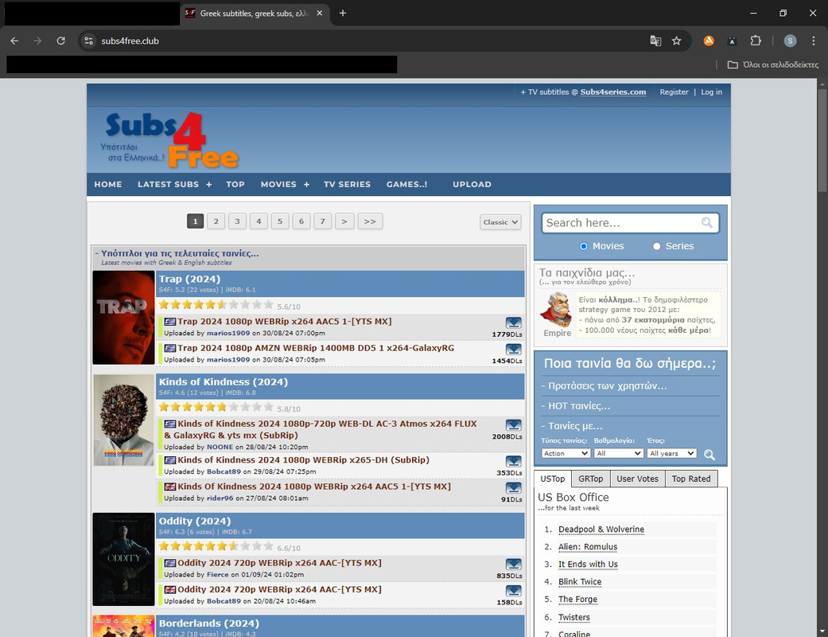828x637 pixels.
Task: Download Oddity subtitle uploaded by Bobcat89
Action: tap(513, 591)
